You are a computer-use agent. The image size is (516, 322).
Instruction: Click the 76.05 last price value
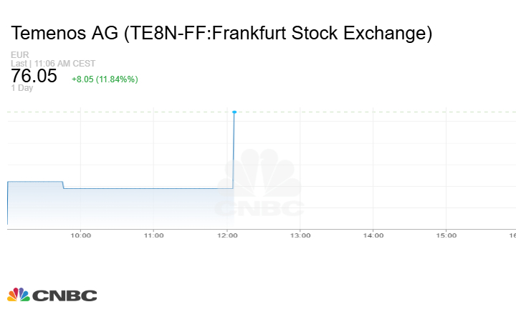34,76
